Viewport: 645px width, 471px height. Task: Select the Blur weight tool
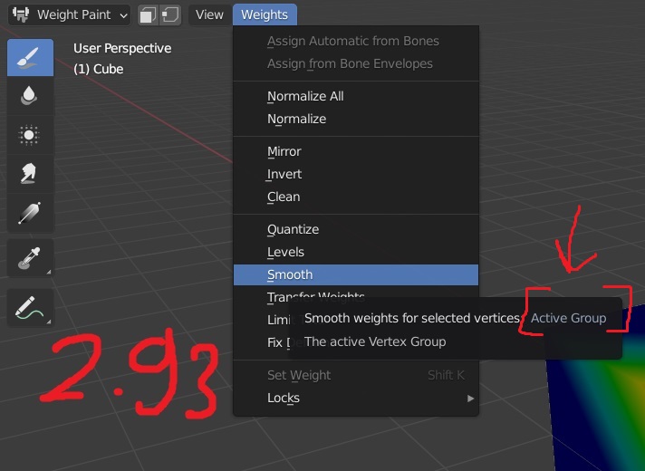(30, 96)
